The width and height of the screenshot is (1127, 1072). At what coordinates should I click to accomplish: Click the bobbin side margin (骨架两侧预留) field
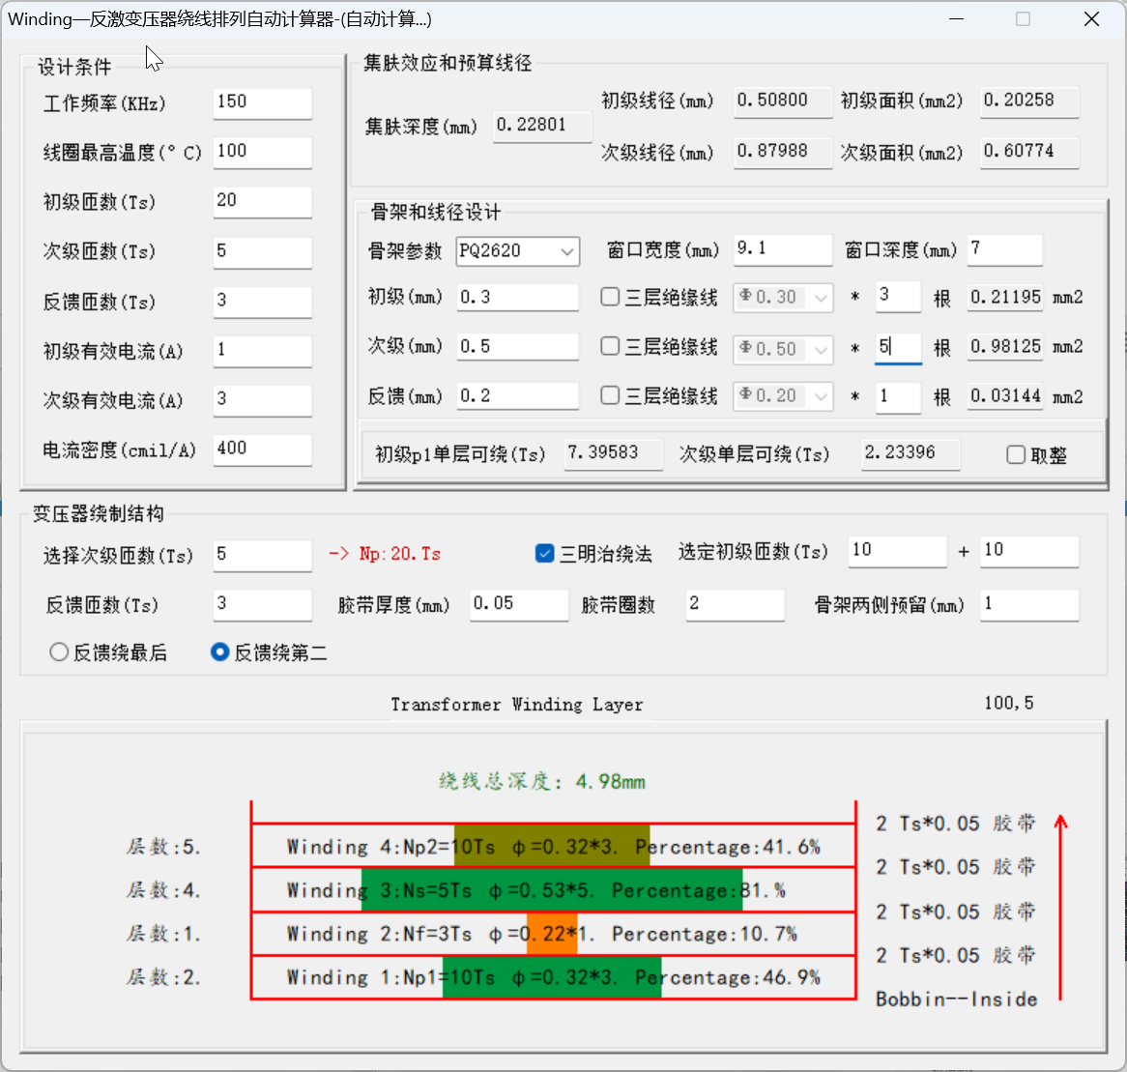tap(1028, 604)
